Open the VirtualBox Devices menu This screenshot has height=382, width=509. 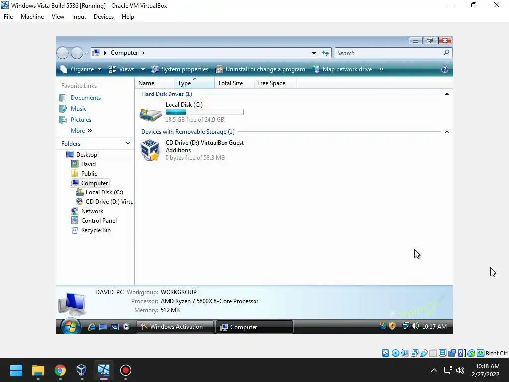tap(104, 17)
